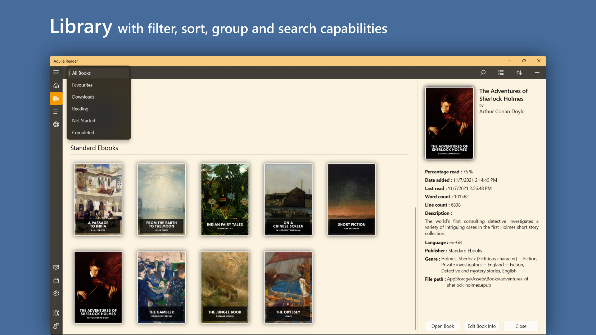Select the Completed filter option
This screenshot has height=335, width=596.
pyautogui.click(x=83, y=132)
